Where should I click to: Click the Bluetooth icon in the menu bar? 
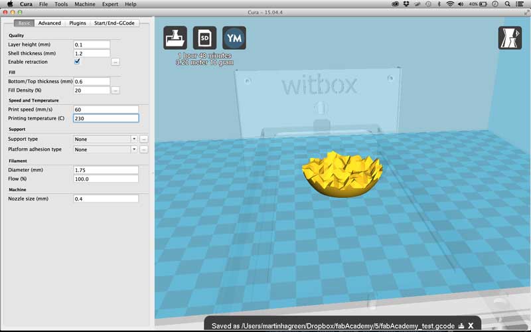click(x=439, y=4)
